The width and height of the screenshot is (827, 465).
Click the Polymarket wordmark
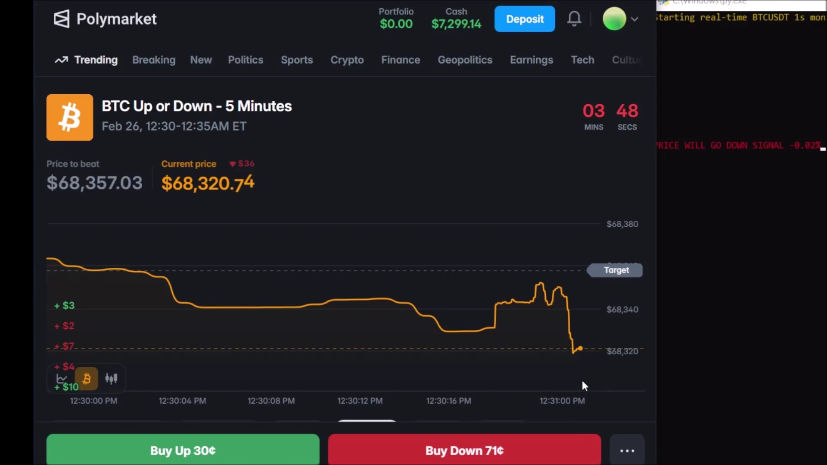(x=116, y=19)
